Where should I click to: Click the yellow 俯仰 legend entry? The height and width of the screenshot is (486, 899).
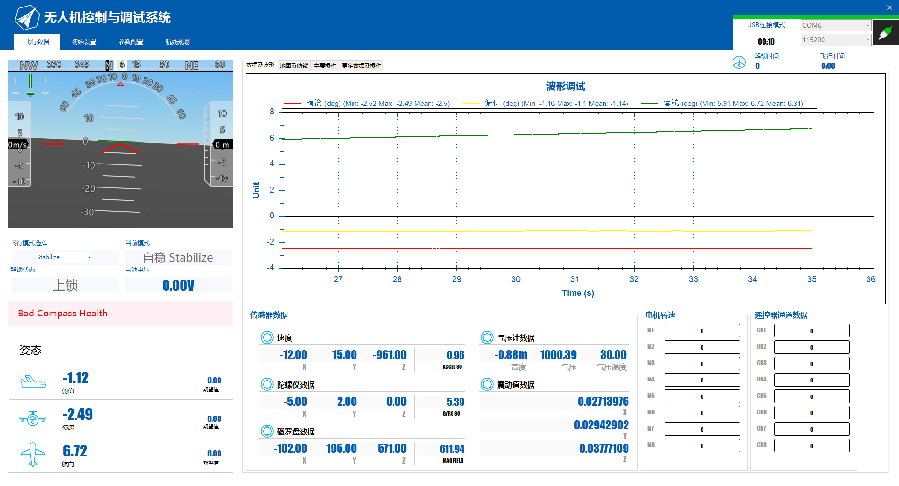(x=545, y=104)
